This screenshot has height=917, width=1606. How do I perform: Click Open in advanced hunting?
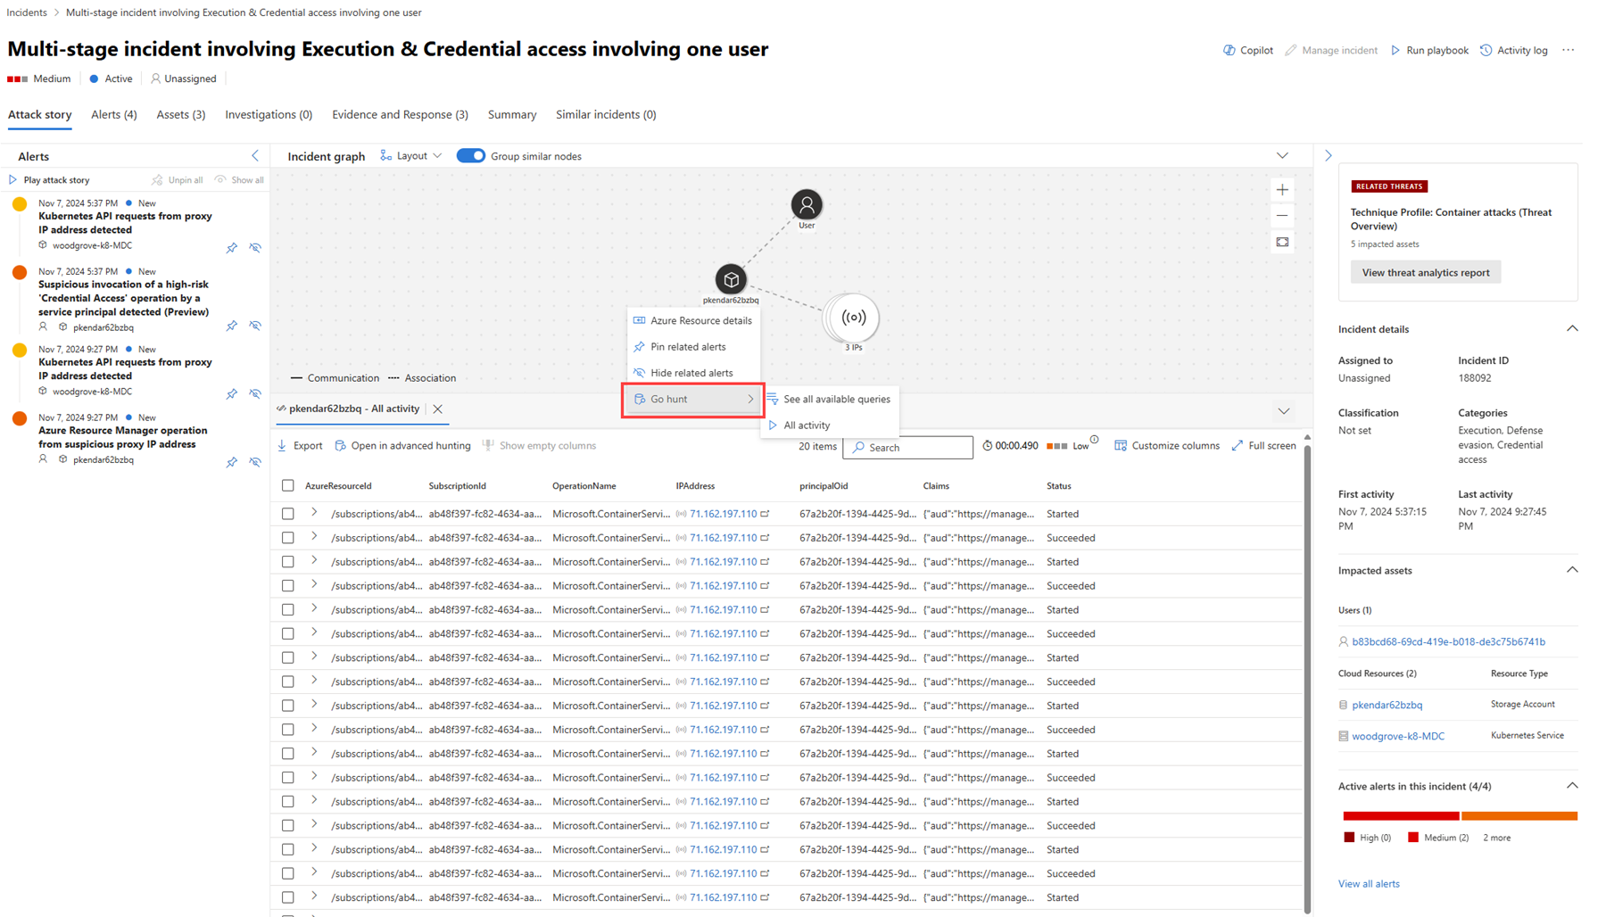tap(402, 446)
